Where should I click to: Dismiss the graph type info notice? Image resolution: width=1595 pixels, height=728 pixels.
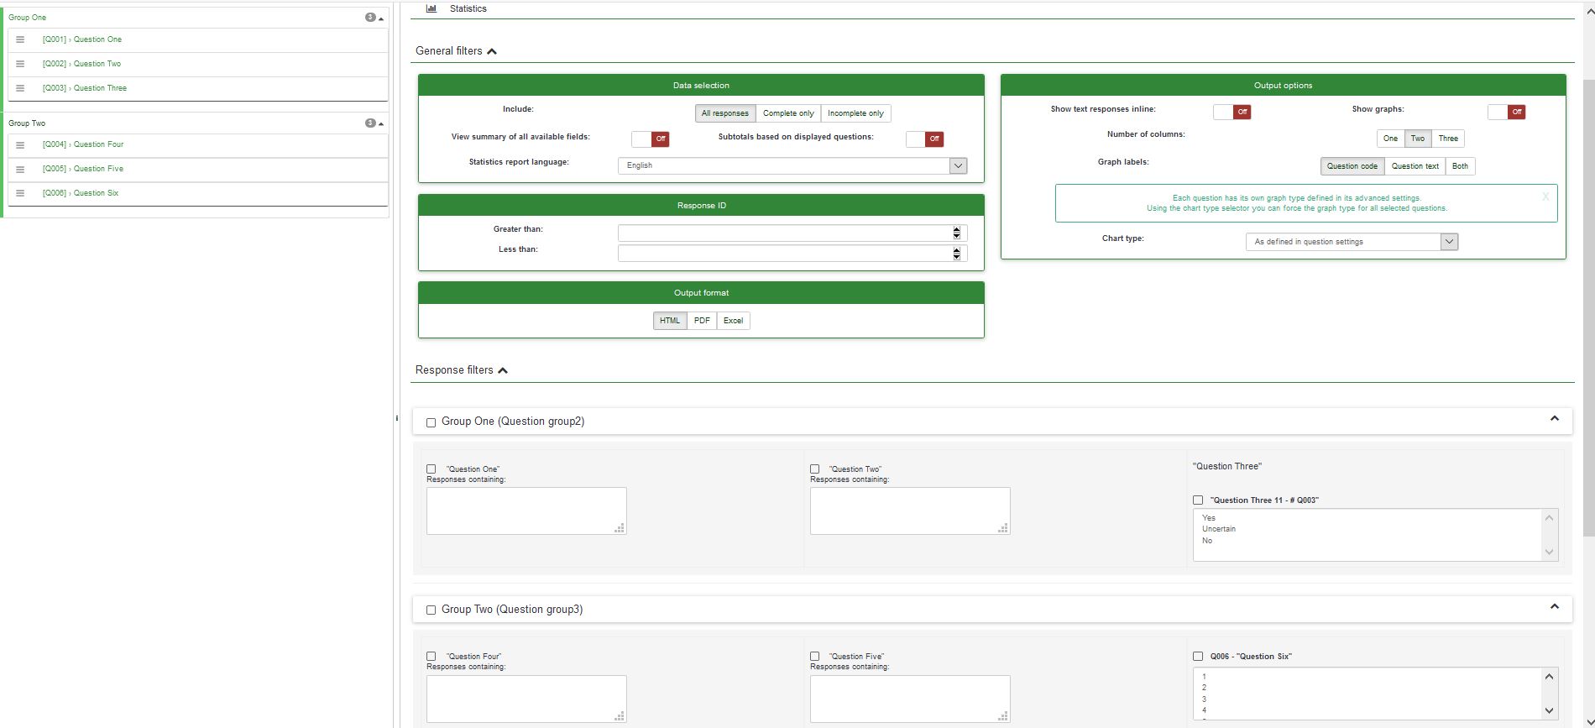(1545, 196)
